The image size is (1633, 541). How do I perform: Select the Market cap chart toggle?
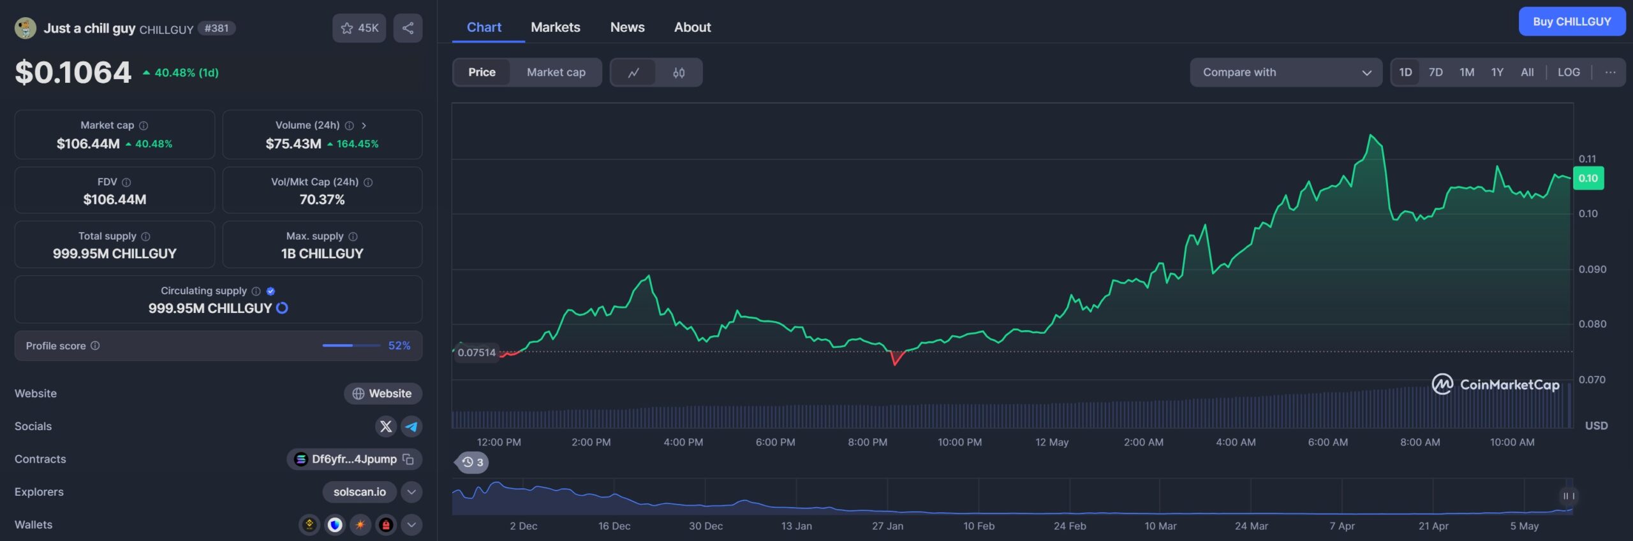point(556,73)
